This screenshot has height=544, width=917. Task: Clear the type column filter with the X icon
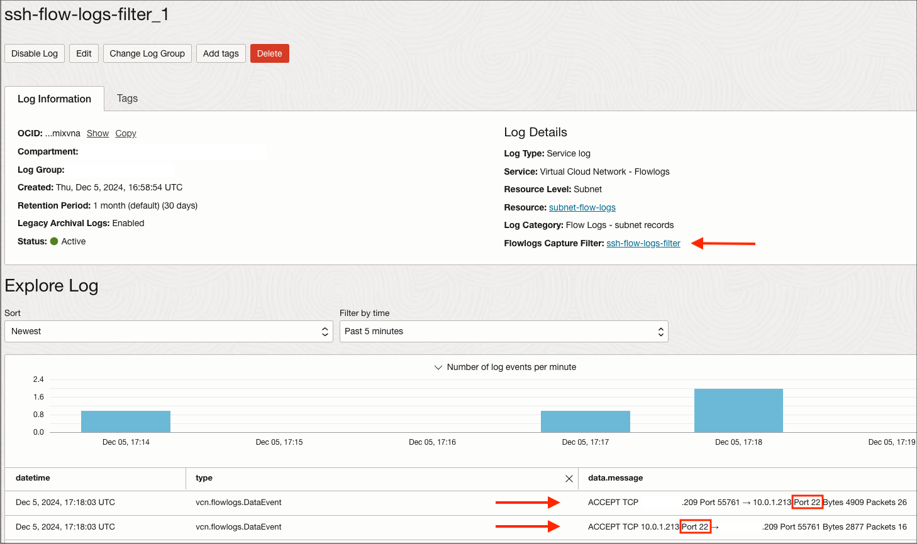tap(569, 478)
